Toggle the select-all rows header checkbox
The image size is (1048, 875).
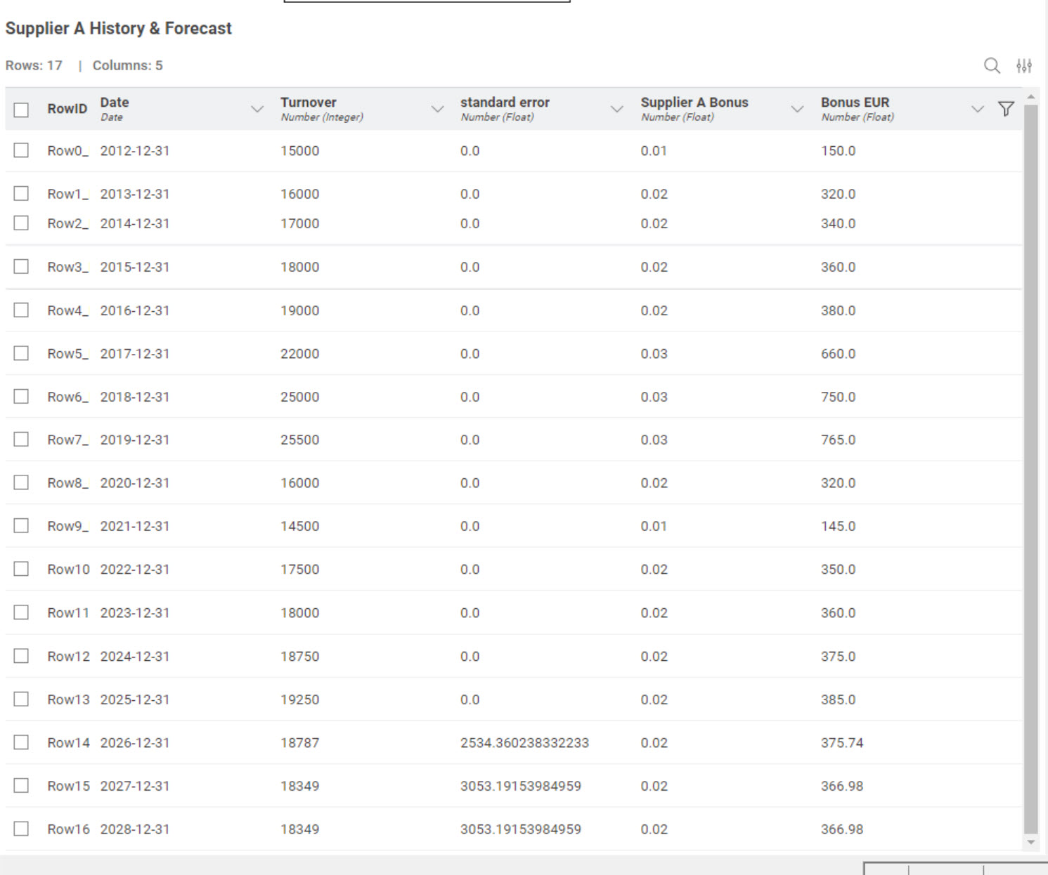[x=21, y=110]
